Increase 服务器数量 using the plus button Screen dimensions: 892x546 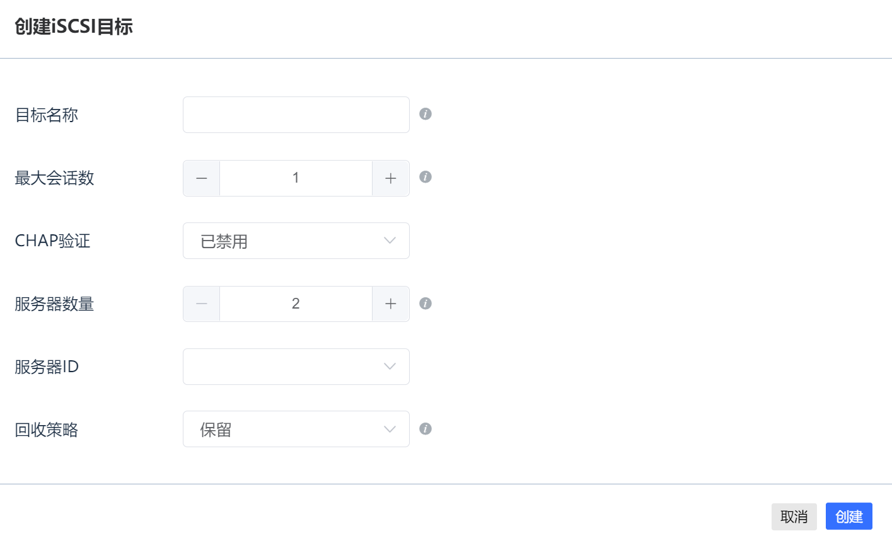(391, 304)
